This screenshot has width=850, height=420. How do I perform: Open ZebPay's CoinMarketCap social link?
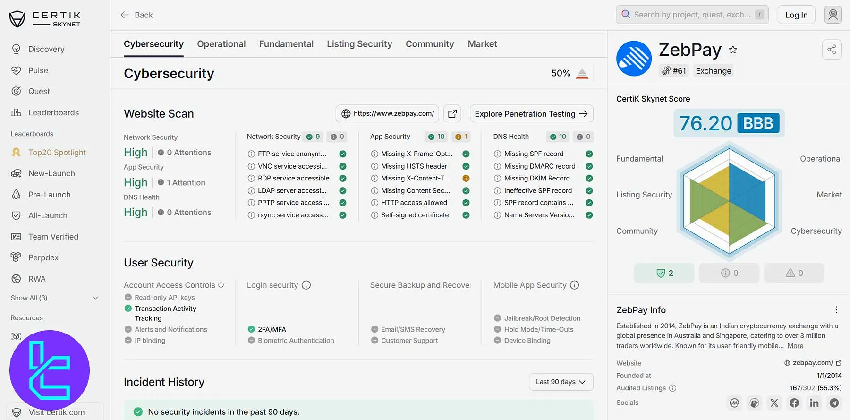point(734,403)
